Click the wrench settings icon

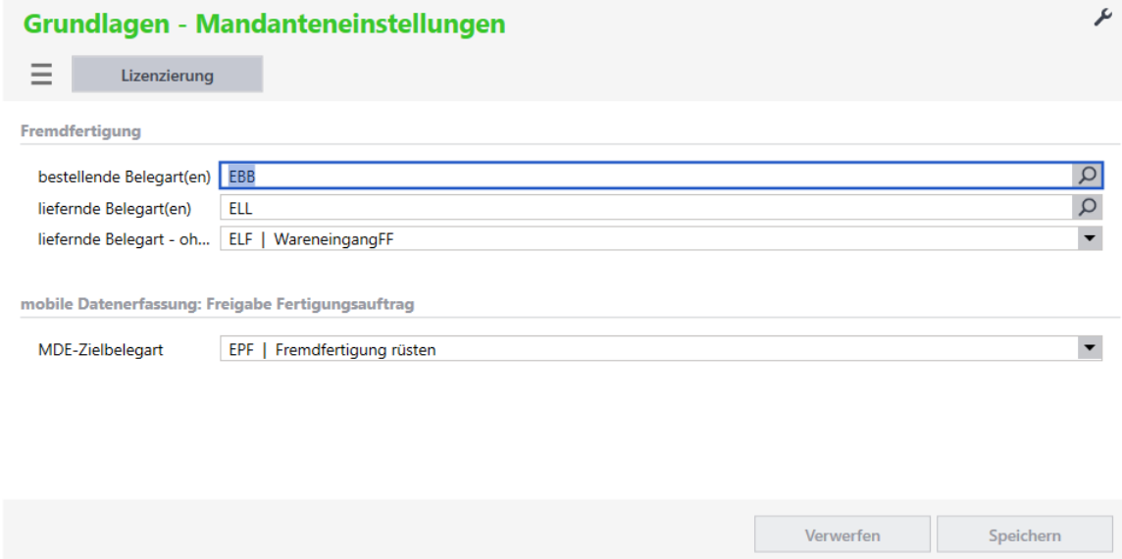click(x=1100, y=17)
